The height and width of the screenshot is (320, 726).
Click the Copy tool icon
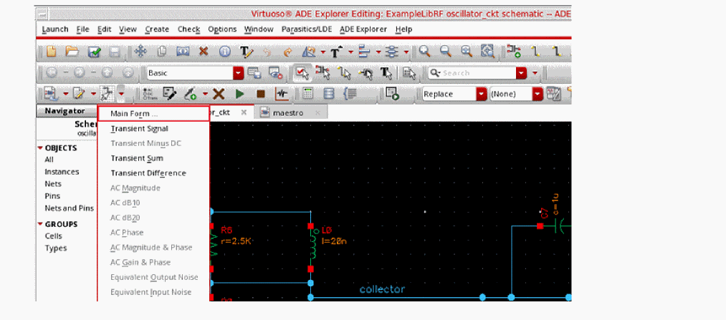161,52
